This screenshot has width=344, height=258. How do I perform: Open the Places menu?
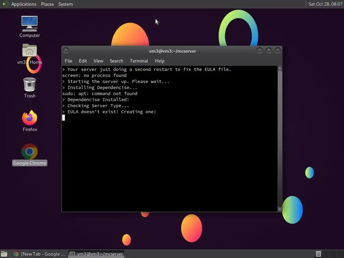(x=47, y=4)
